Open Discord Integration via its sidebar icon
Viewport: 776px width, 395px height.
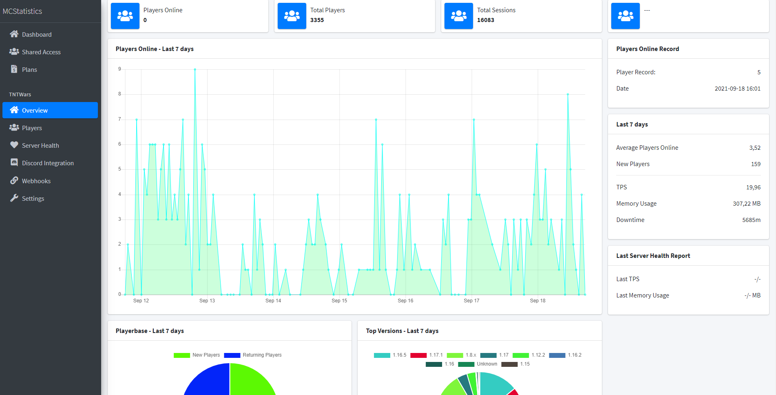pyautogui.click(x=15, y=163)
